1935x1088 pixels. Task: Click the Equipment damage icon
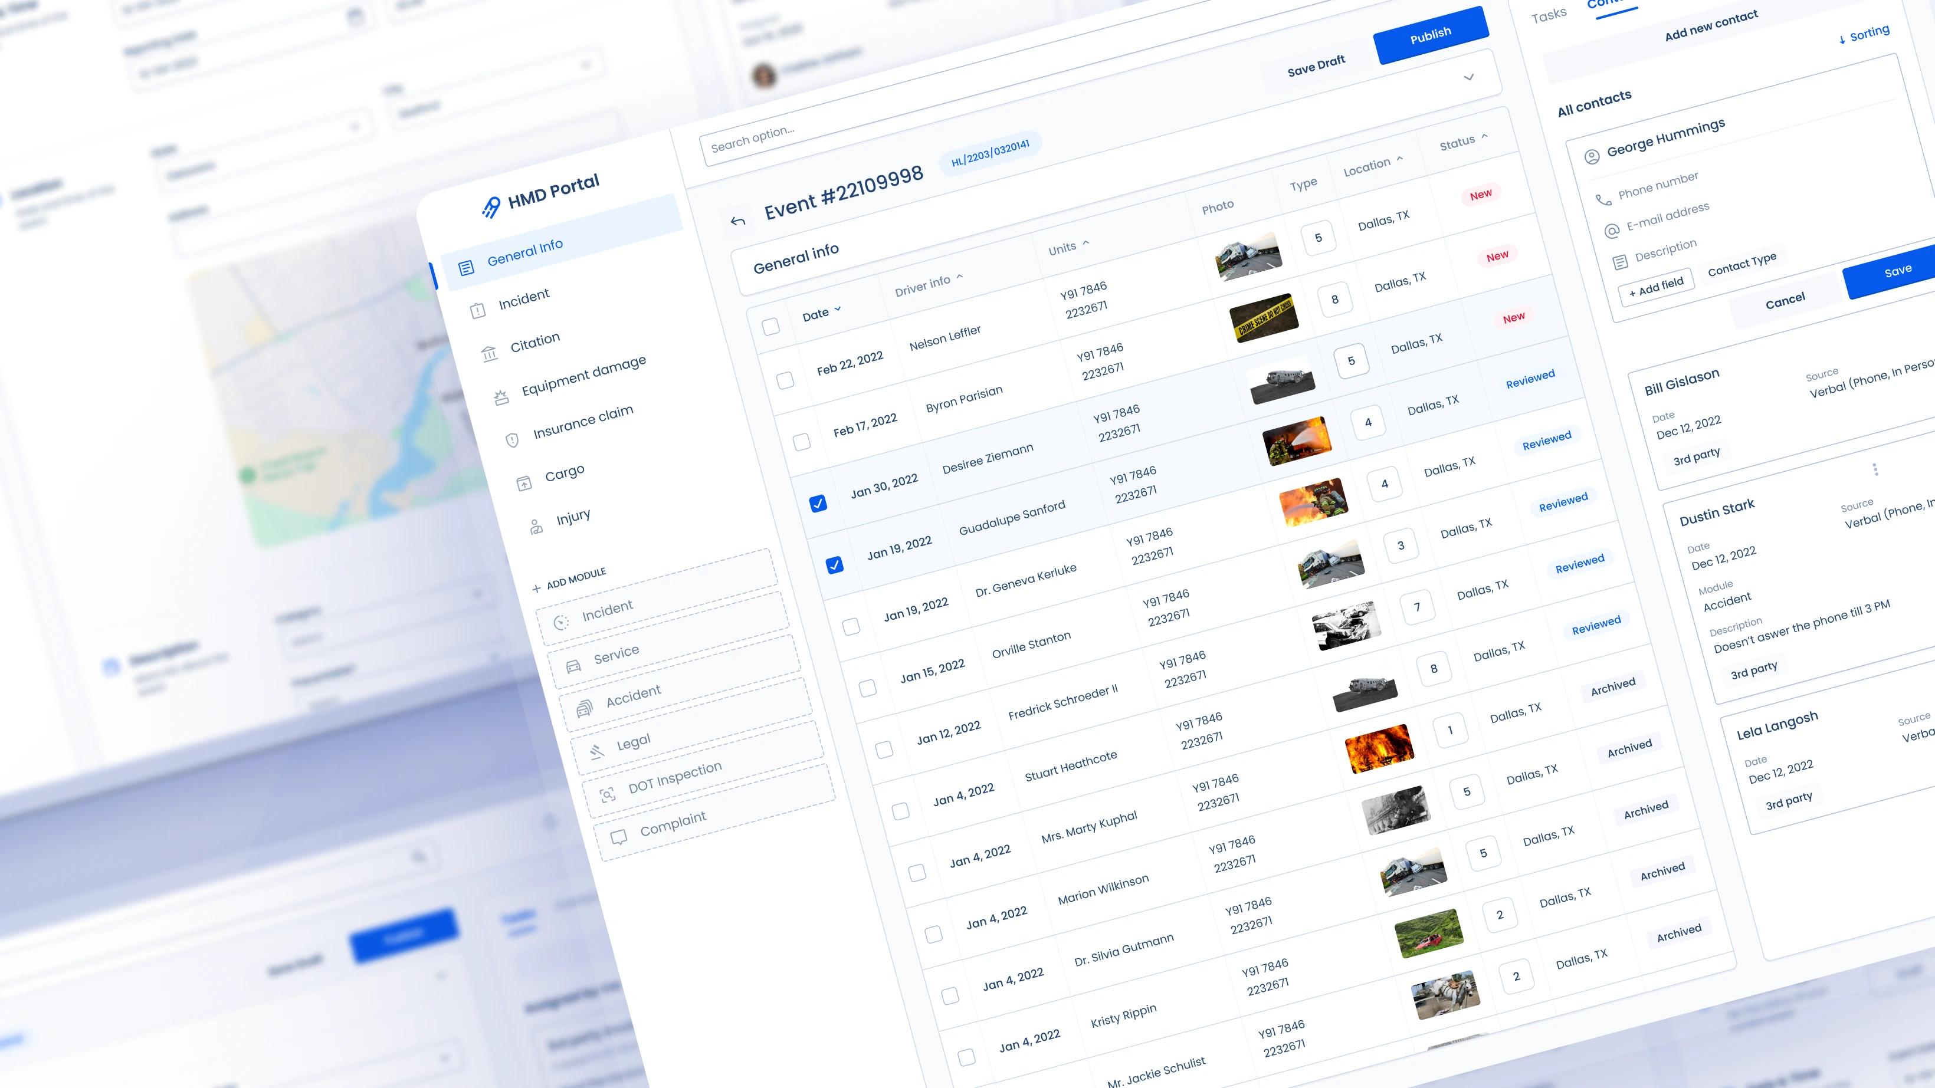[x=501, y=398]
